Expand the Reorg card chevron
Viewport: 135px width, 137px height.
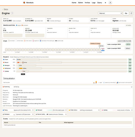(x=33, y=110)
